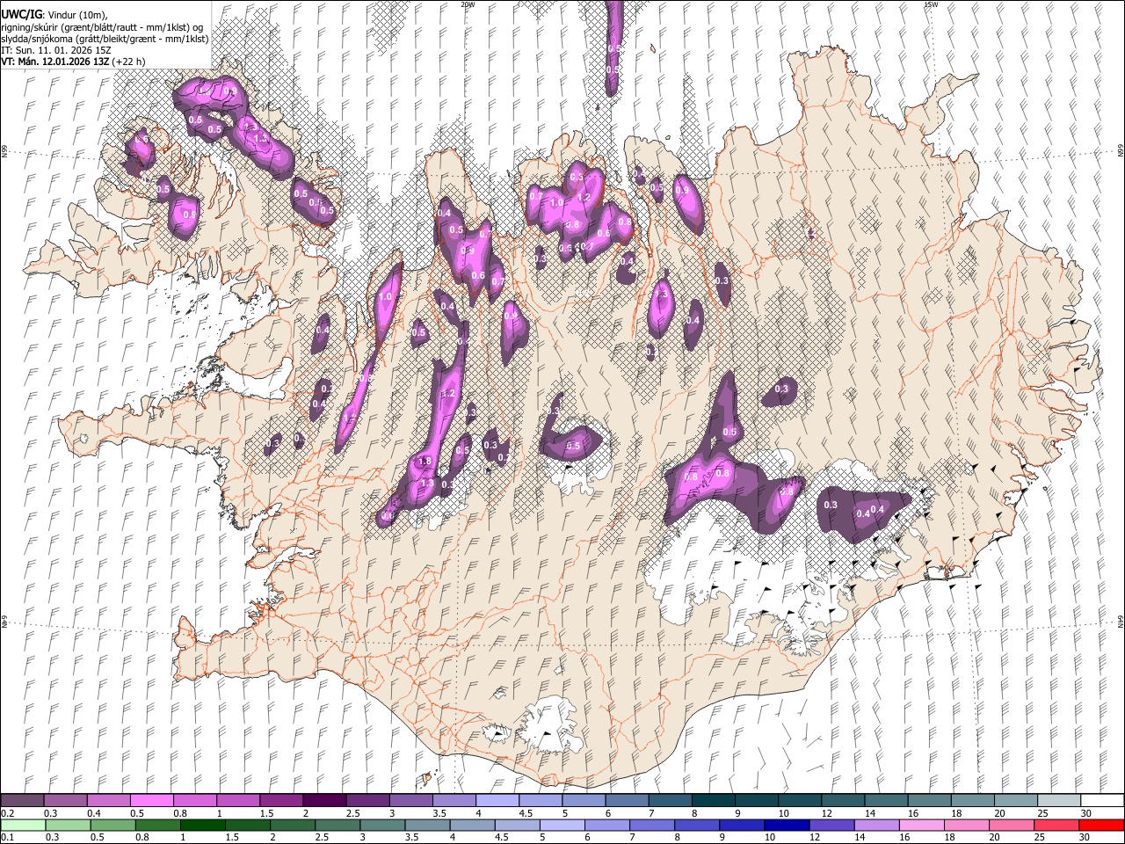Click the palest green 0.1 swatch in rain scale
Viewport: 1125px width, 844px height.
[23, 825]
